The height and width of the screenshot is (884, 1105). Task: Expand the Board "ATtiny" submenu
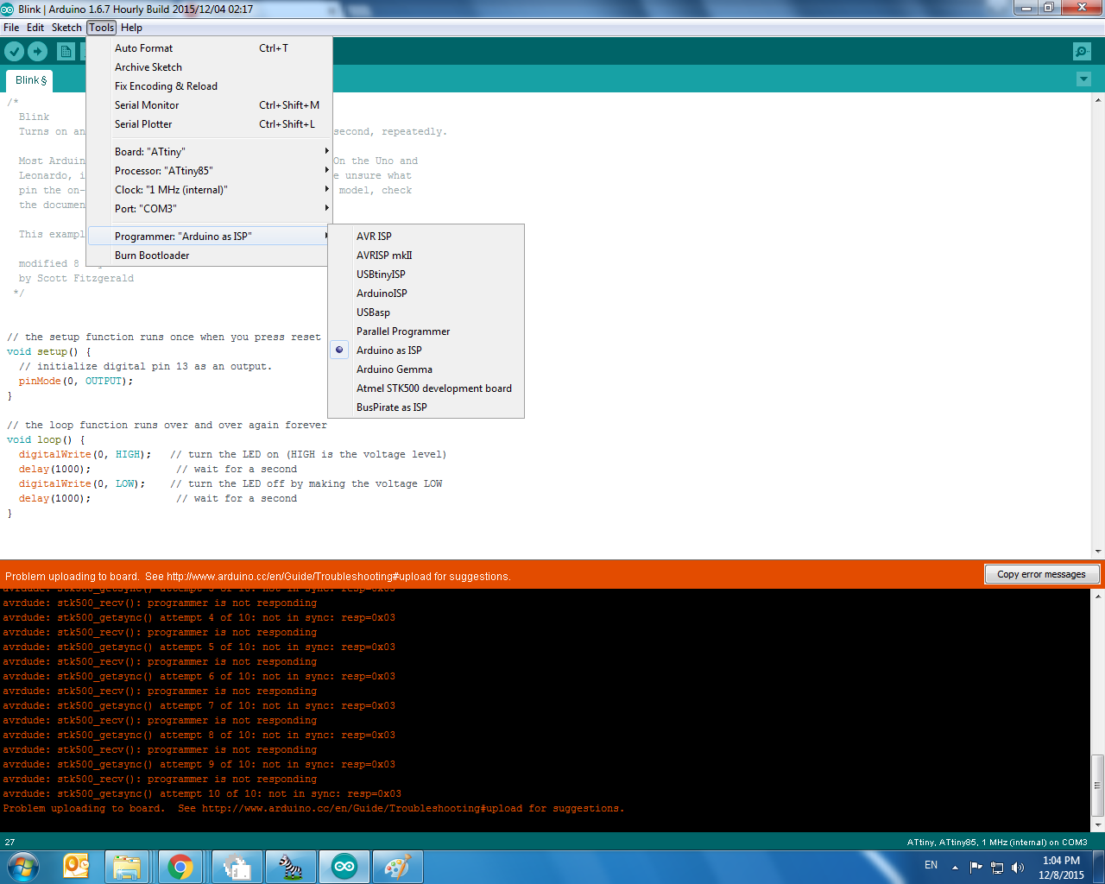click(209, 152)
